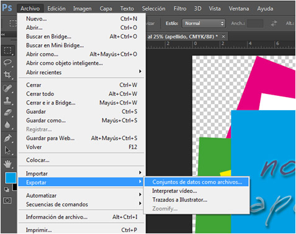Collapse the tools panel double arrows
This screenshot has height=234, width=296.
point(3,34)
